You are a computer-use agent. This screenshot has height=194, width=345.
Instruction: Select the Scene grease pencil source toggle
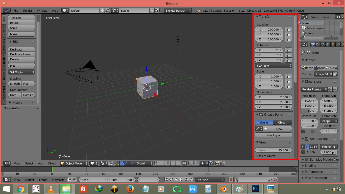[264, 122]
